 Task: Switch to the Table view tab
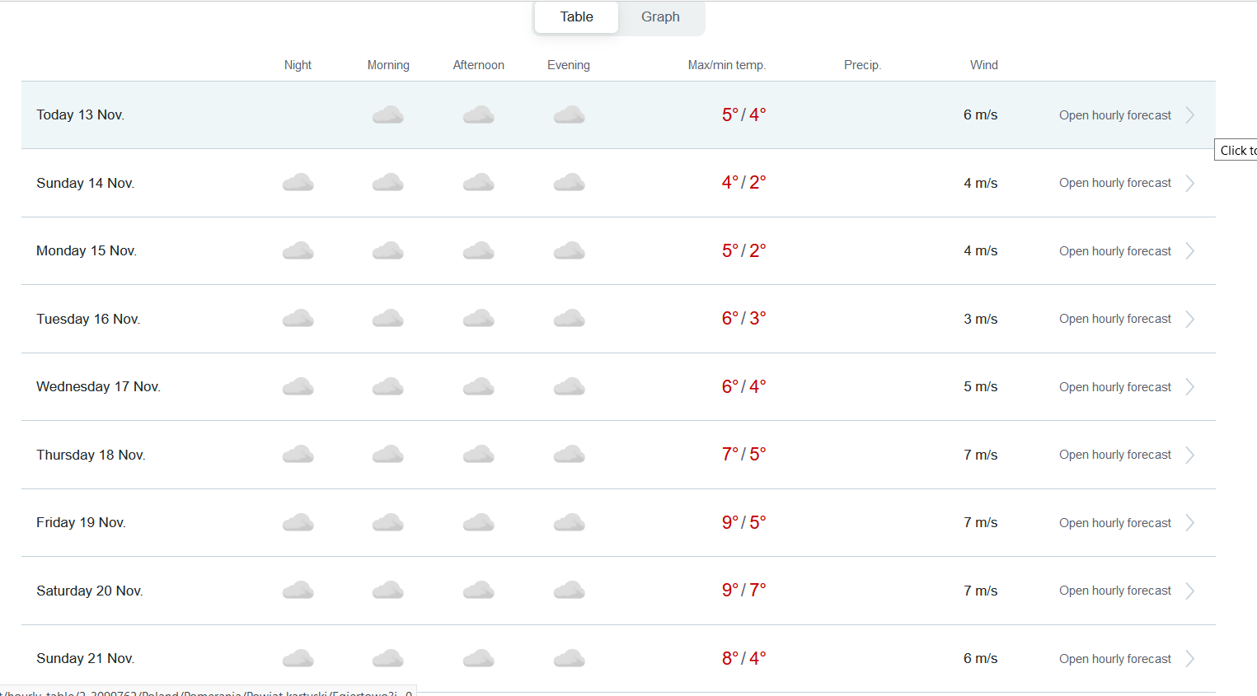(x=576, y=17)
